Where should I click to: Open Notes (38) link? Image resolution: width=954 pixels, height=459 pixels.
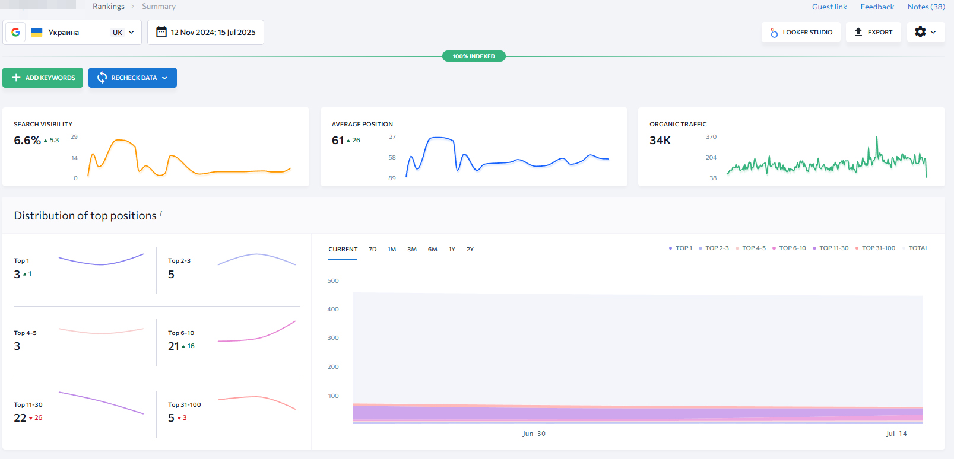click(926, 7)
